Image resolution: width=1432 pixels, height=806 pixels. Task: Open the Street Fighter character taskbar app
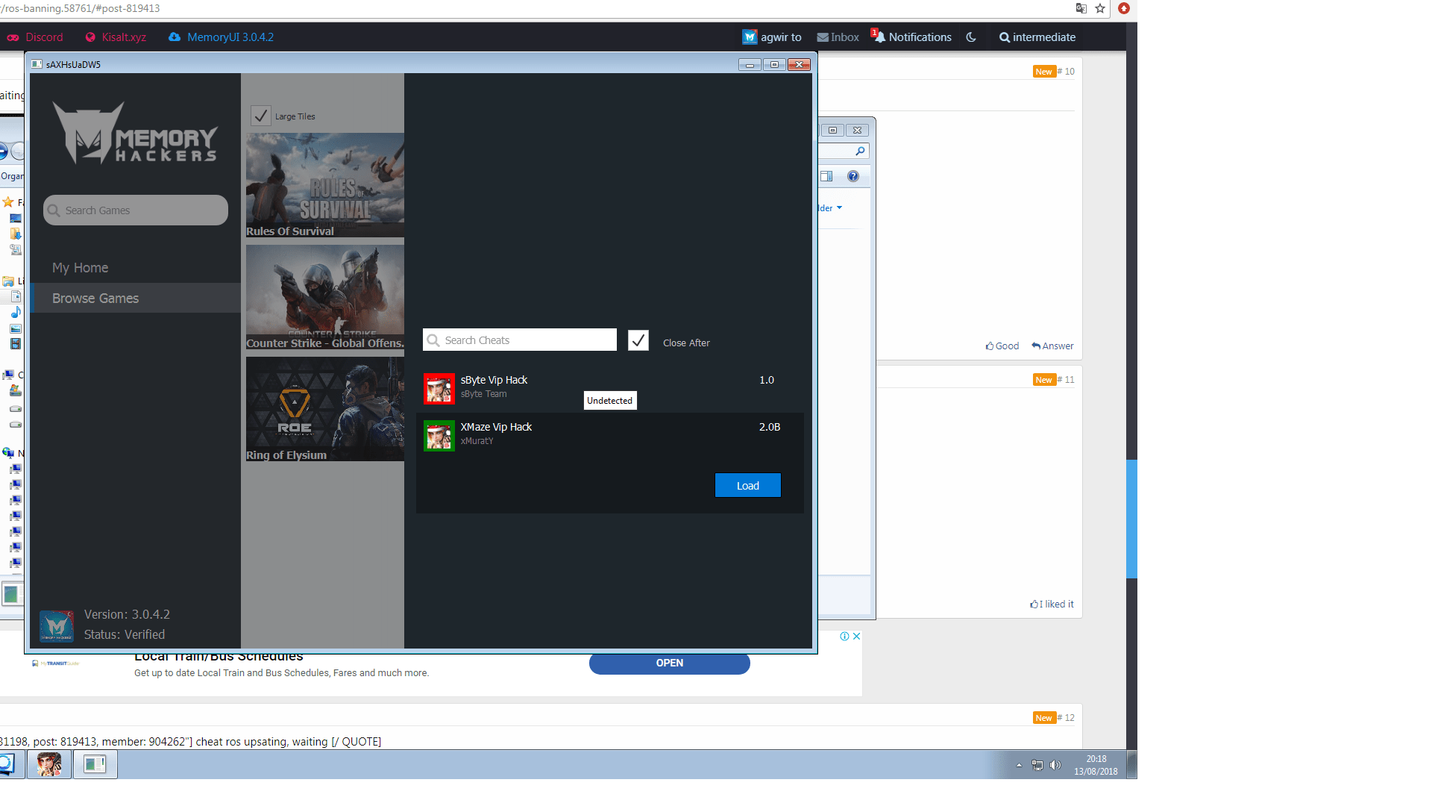click(x=49, y=764)
